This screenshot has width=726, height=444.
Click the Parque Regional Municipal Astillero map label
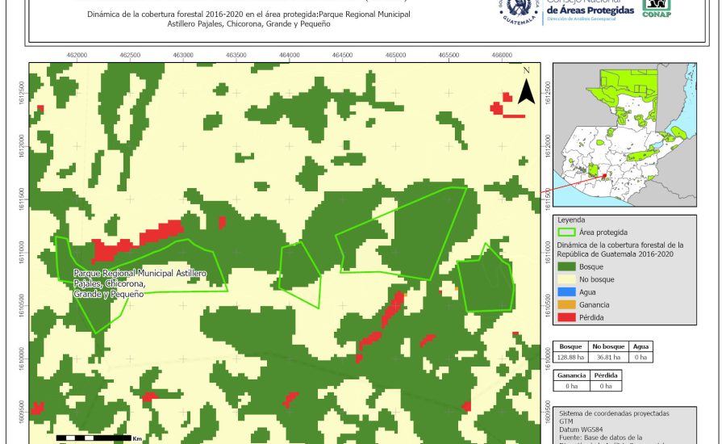pyautogui.click(x=139, y=284)
